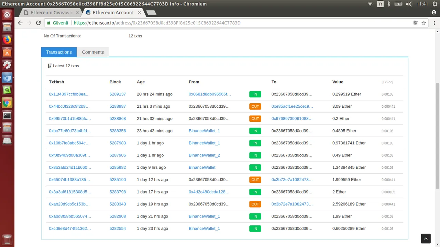Open transaction 0x3a3af61815308d5…

[x=70, y=192]
